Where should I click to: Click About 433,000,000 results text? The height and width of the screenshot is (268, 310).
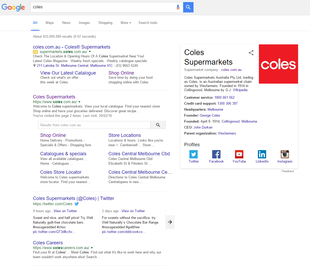[x=64, y=36]
